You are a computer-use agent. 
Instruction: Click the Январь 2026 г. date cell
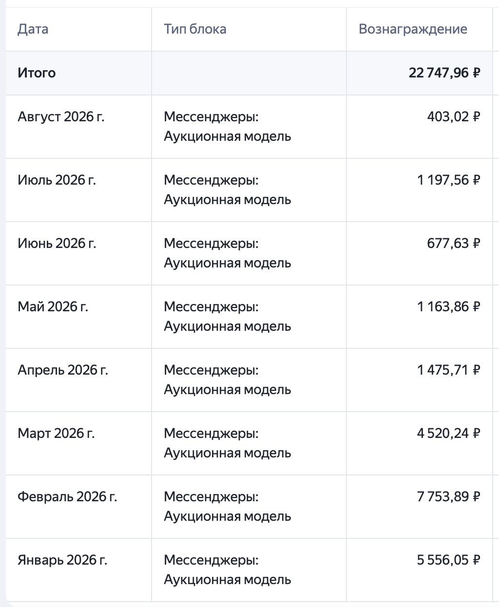pyautogui.click(x=62, y=560)
